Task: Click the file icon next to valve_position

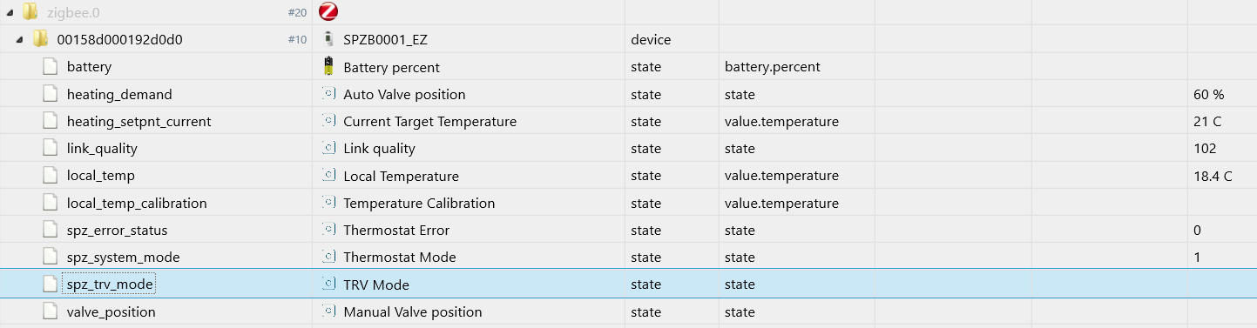Action: 51,311
